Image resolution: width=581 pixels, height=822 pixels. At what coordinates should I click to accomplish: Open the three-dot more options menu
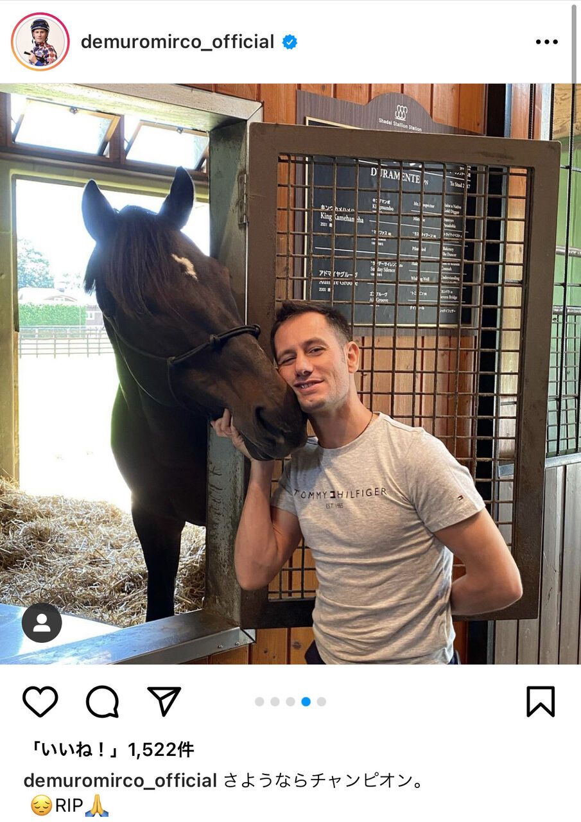[547, 42]
